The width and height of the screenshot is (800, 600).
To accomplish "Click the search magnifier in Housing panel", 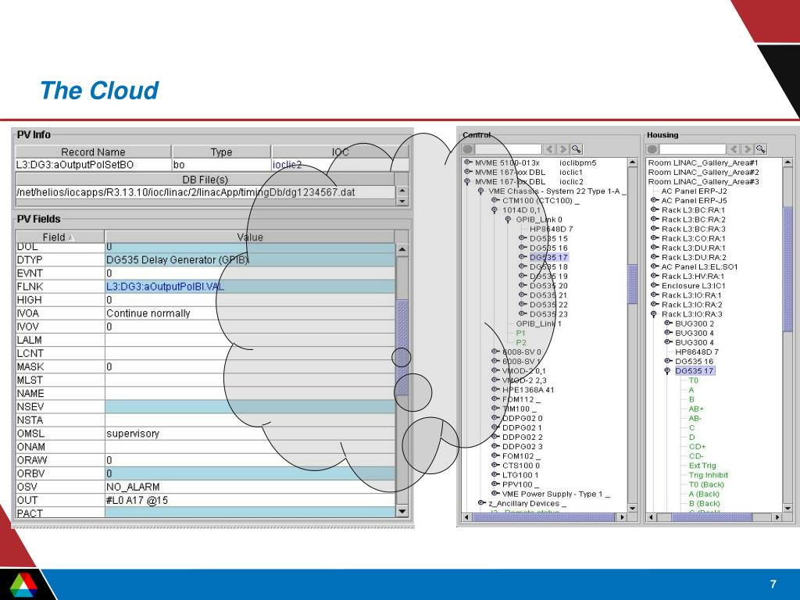I will coord(761,149).
